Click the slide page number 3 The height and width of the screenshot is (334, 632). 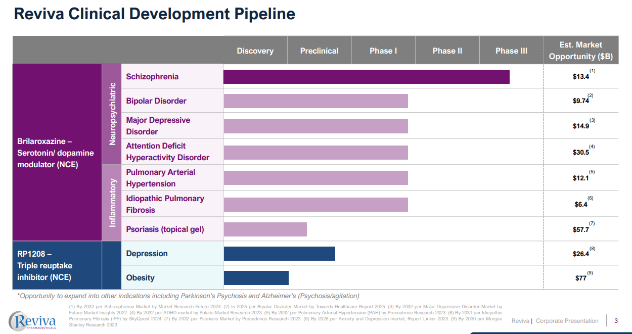(616, 321)
